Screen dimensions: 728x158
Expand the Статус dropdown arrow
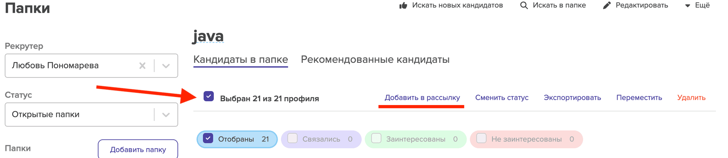click(166, 115)
